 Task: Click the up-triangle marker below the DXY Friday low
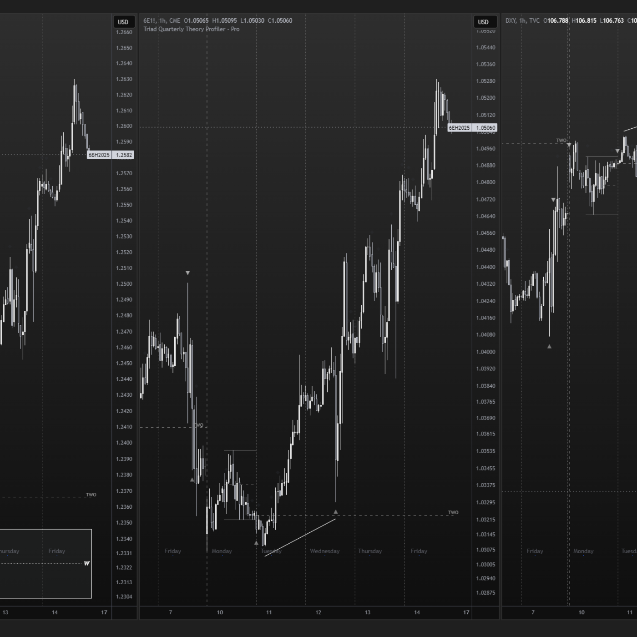549,347
